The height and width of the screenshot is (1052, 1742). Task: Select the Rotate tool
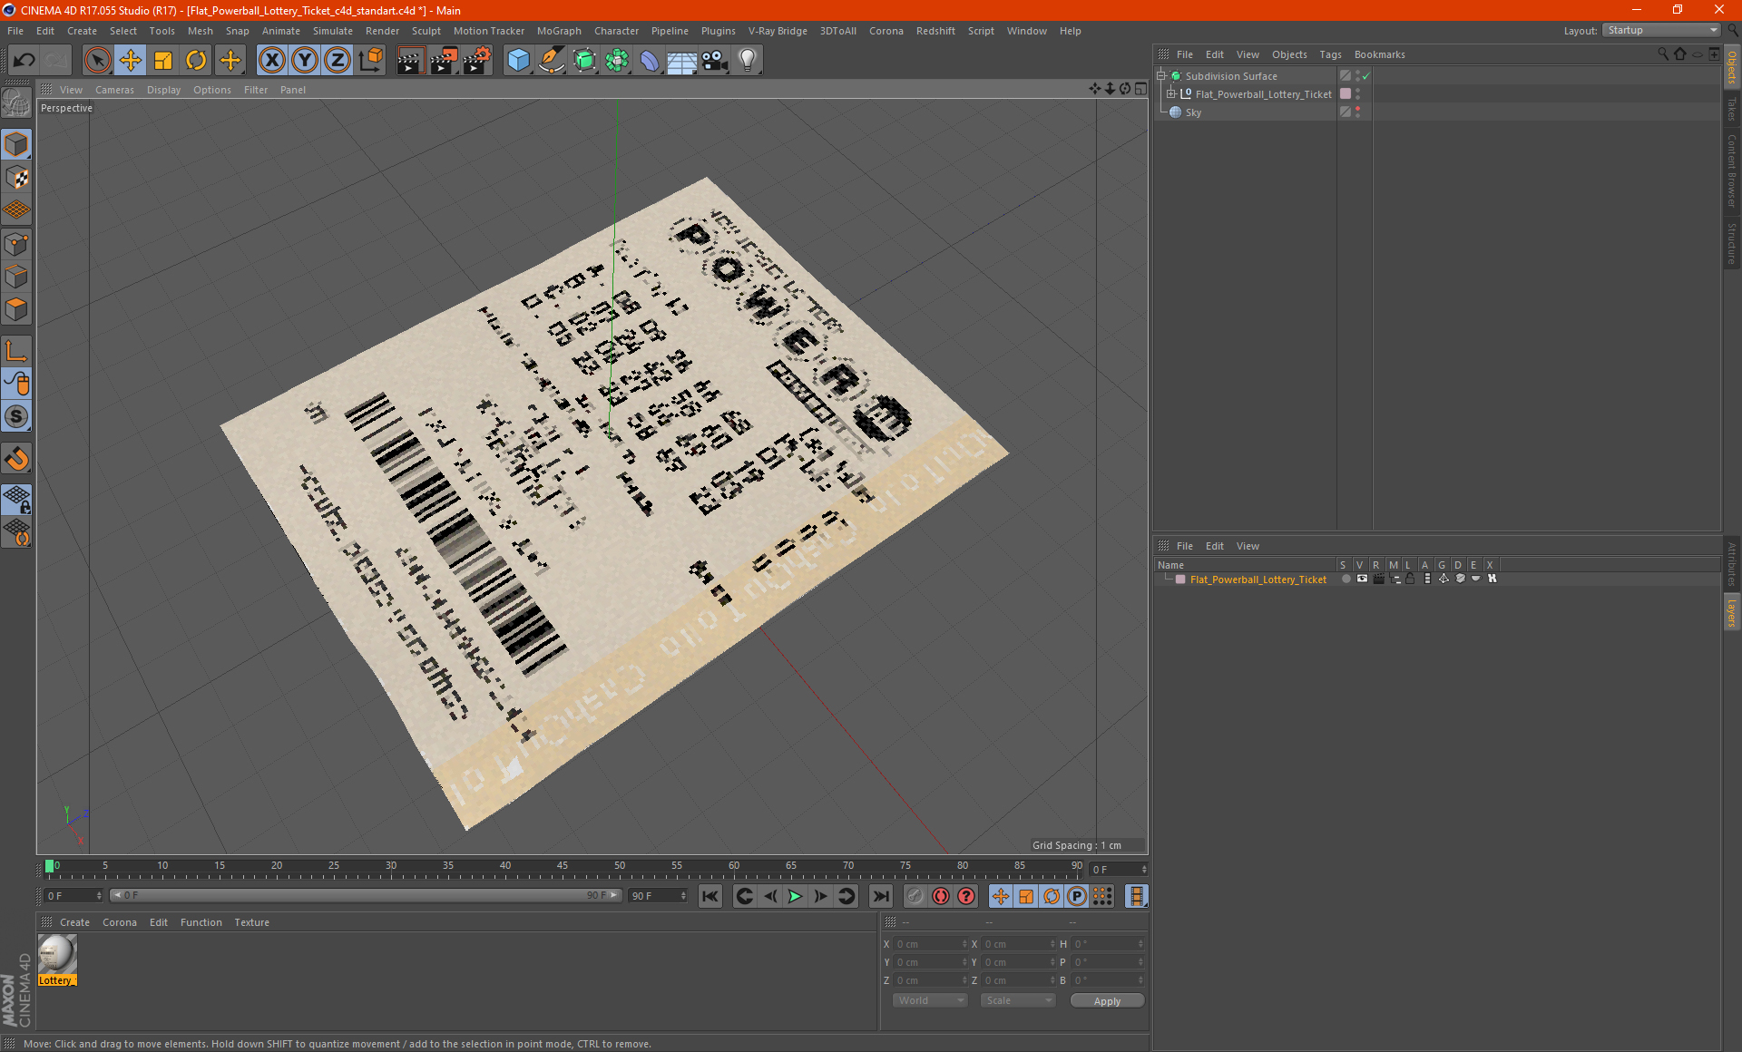coord(196,61)
